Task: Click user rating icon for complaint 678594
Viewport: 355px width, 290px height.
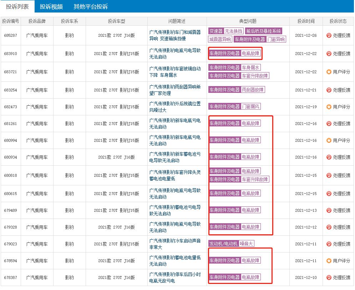Action: (x=329, y=261)
